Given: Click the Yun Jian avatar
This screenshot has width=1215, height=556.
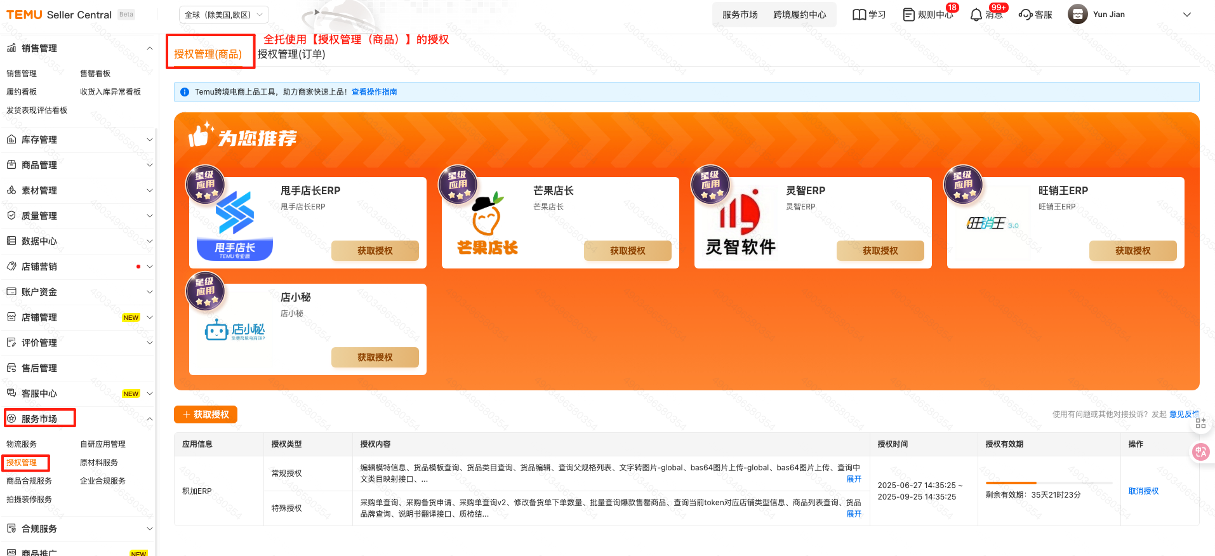Looking at the screenshot, I should [x=1078, y=14].
